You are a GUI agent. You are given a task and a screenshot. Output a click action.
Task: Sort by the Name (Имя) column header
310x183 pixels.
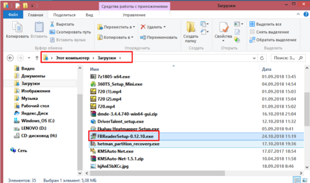[x=94, y=69]
